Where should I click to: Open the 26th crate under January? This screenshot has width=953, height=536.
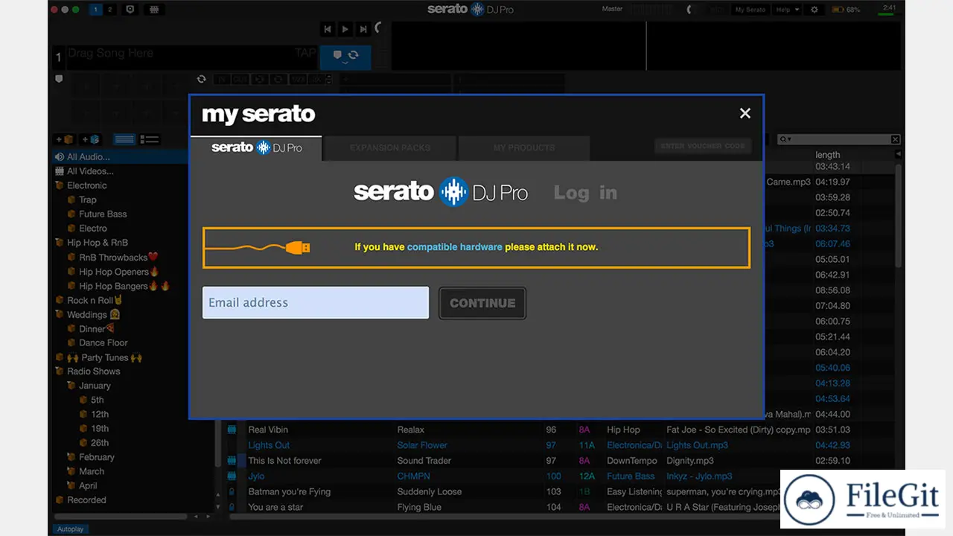[x=100, y=443]
